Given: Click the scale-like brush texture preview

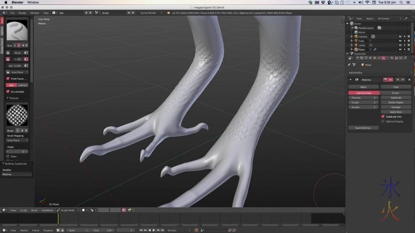Looking at the screenshot, I should [x=17, y=114].
